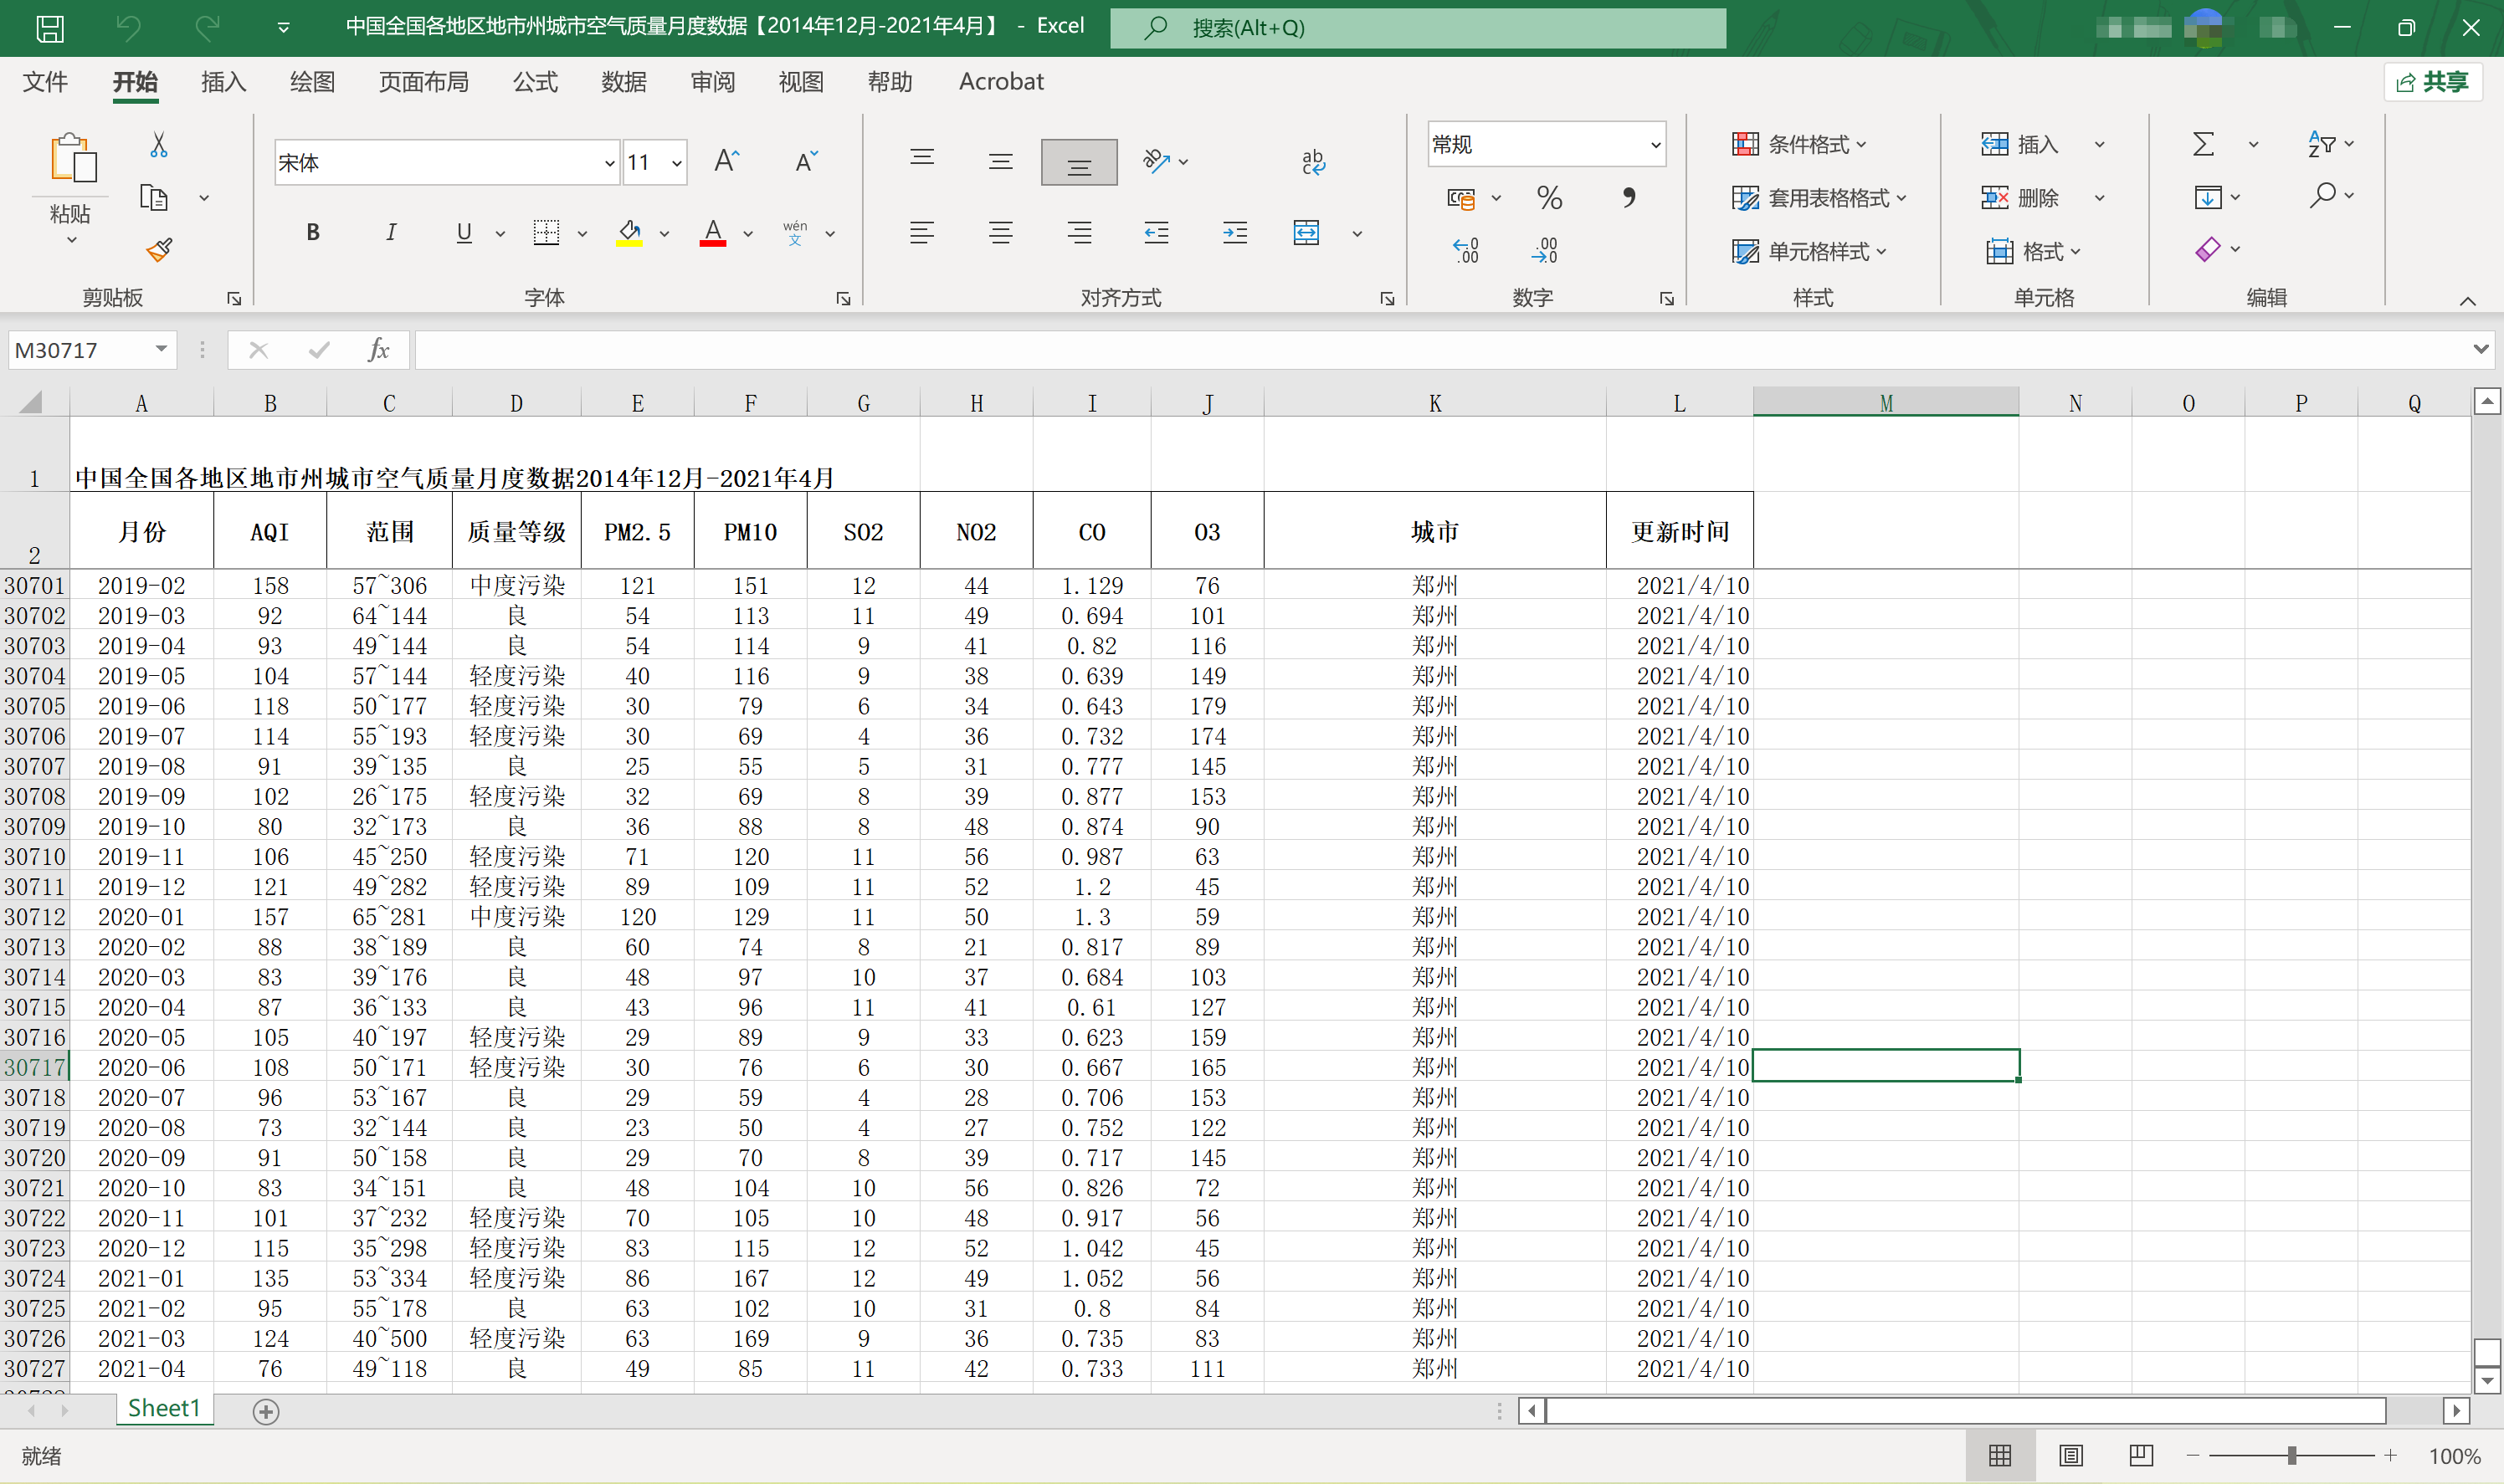Click the Increase Font Size icon
This screenshot has height=1484, width=2504.
coord(727,162)
